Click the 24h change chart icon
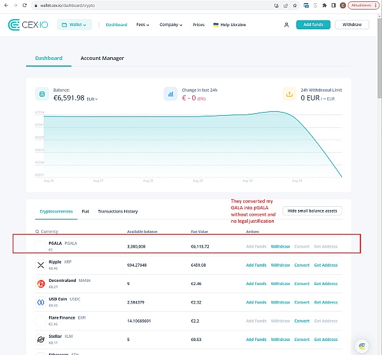382x355 pixels. click(171, 94)
